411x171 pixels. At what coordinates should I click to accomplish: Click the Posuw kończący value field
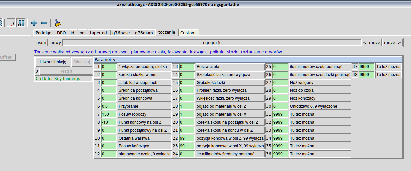(109, 146)
